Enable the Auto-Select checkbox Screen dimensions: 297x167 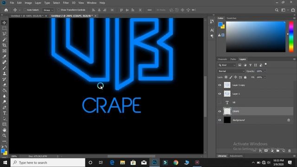click(25, 10)
